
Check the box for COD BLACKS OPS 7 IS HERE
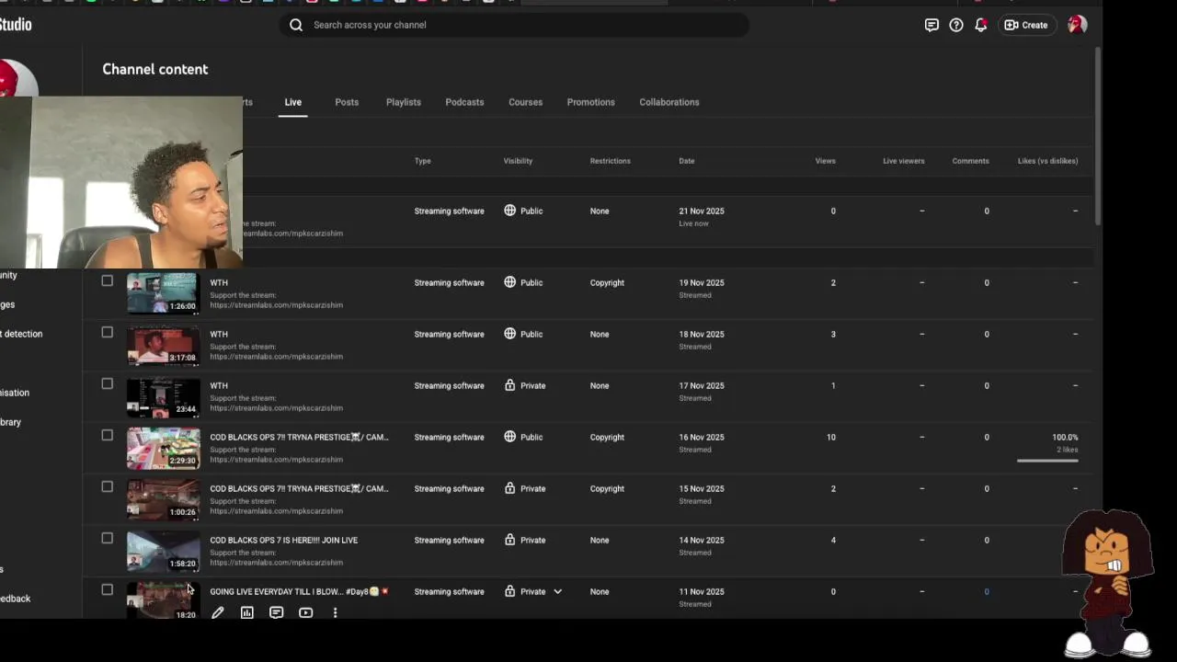tap(108, 538)
